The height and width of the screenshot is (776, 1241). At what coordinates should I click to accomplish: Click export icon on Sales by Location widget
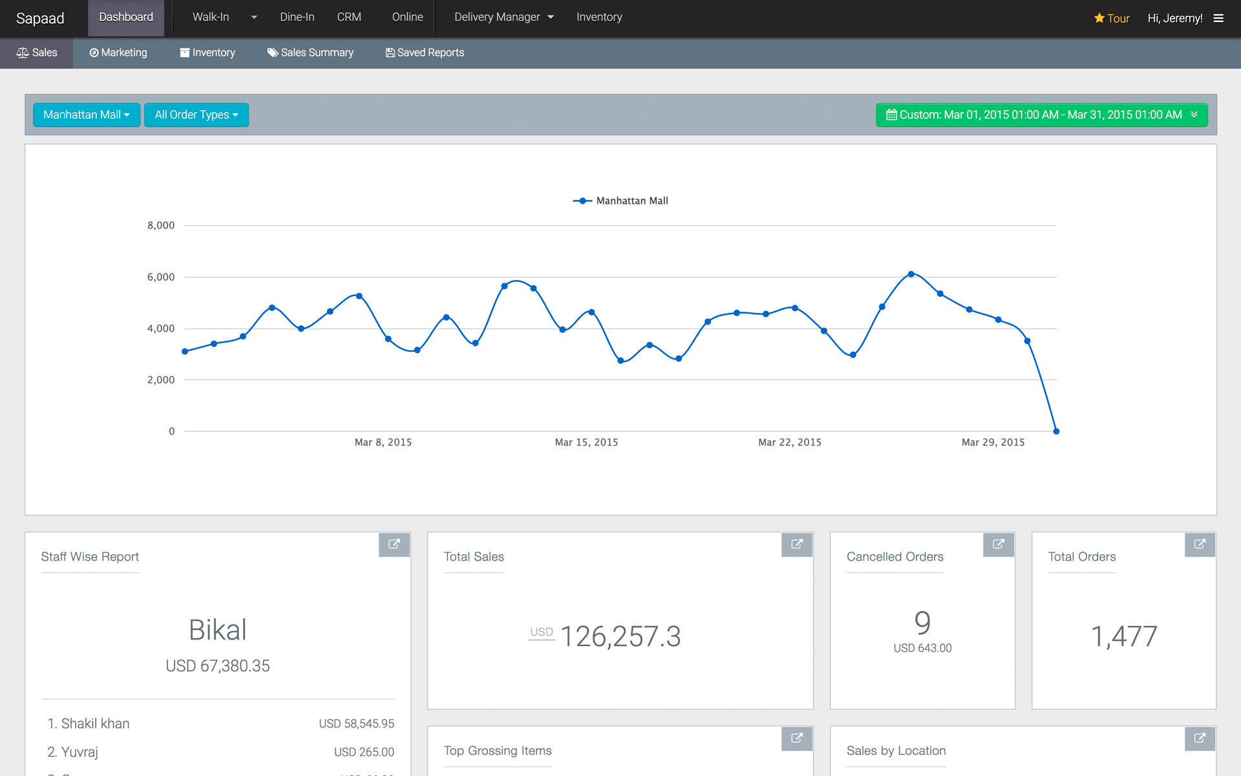1200,738
